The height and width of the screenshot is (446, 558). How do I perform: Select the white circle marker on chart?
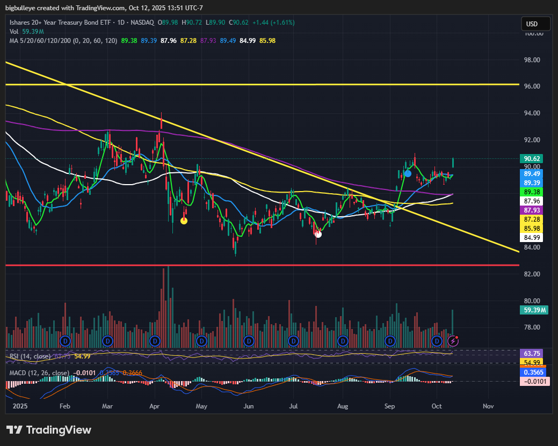click(x=318, y=234)
